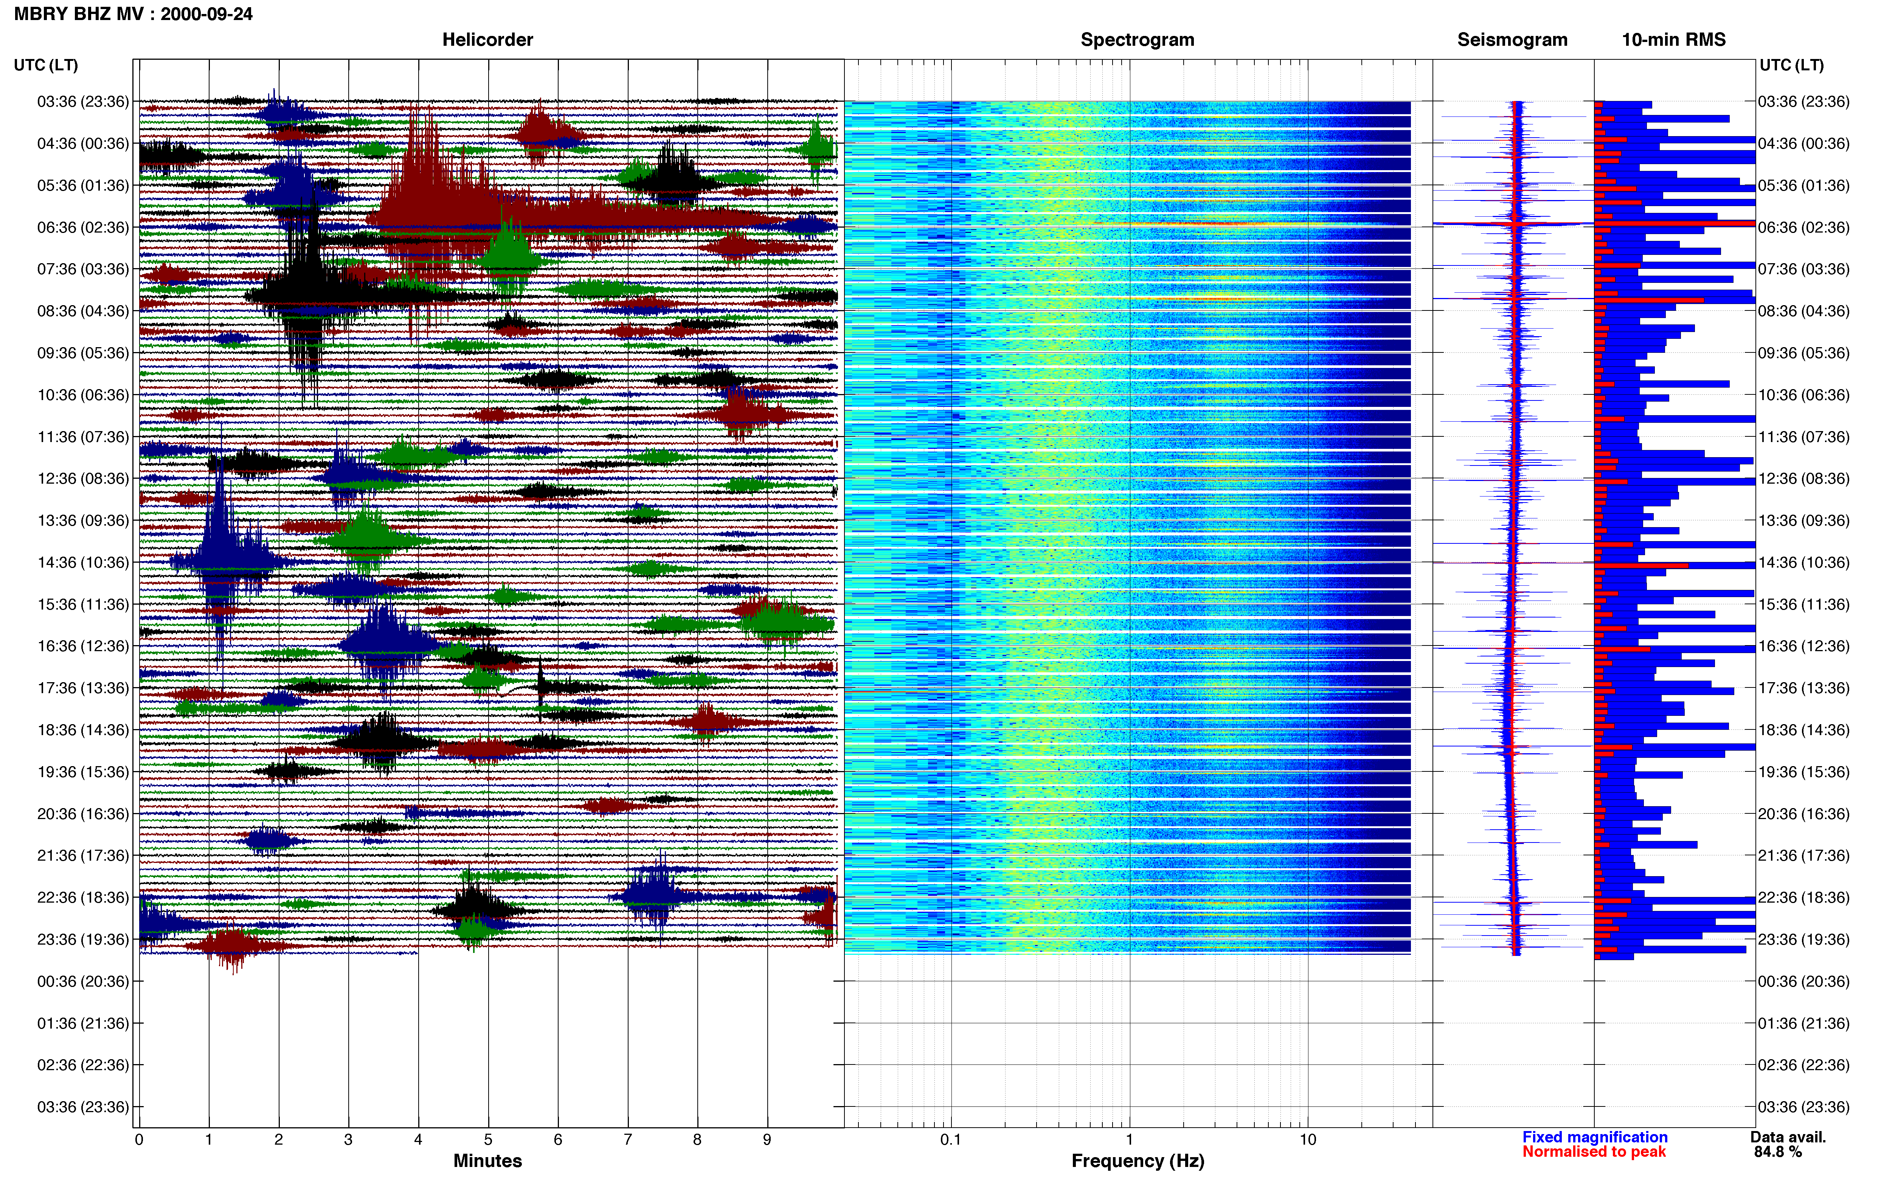Click the '10-min RMS' panel heading
This screenshot has height=1187, width=1898.
pos(1673,40)
